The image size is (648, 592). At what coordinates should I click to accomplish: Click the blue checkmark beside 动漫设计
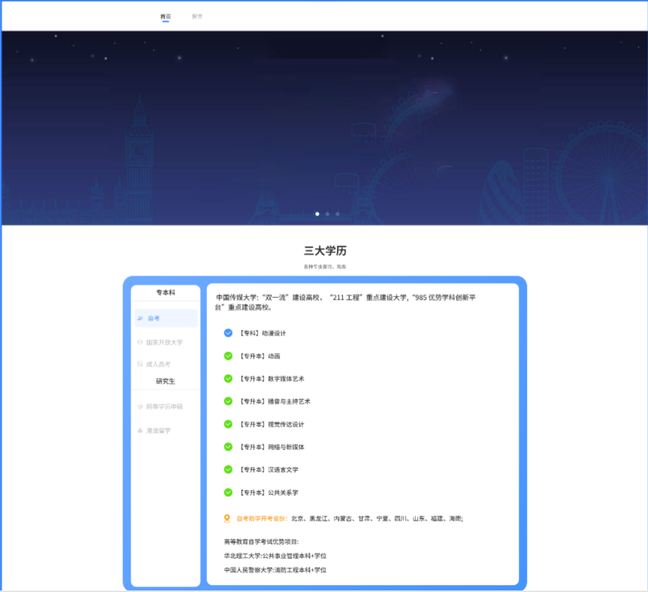(x=228, y=332)
